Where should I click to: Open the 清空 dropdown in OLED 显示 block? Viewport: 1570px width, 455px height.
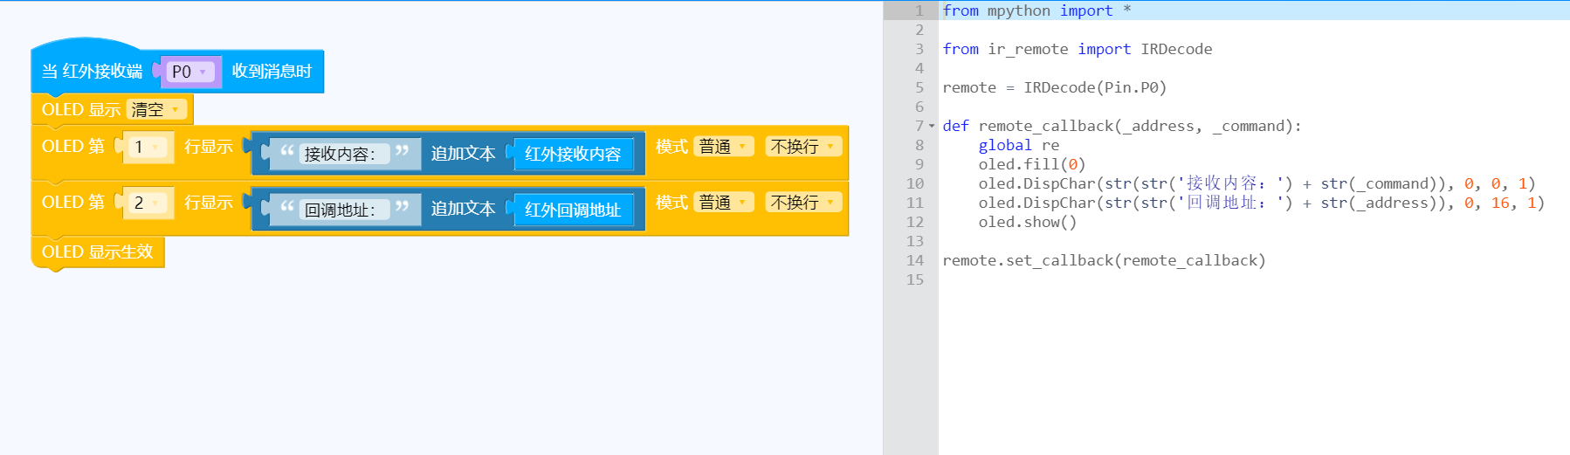pyautogui.click(x=157, y=109)
